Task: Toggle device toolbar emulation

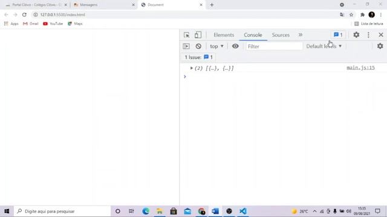Action: click(198, 35)
